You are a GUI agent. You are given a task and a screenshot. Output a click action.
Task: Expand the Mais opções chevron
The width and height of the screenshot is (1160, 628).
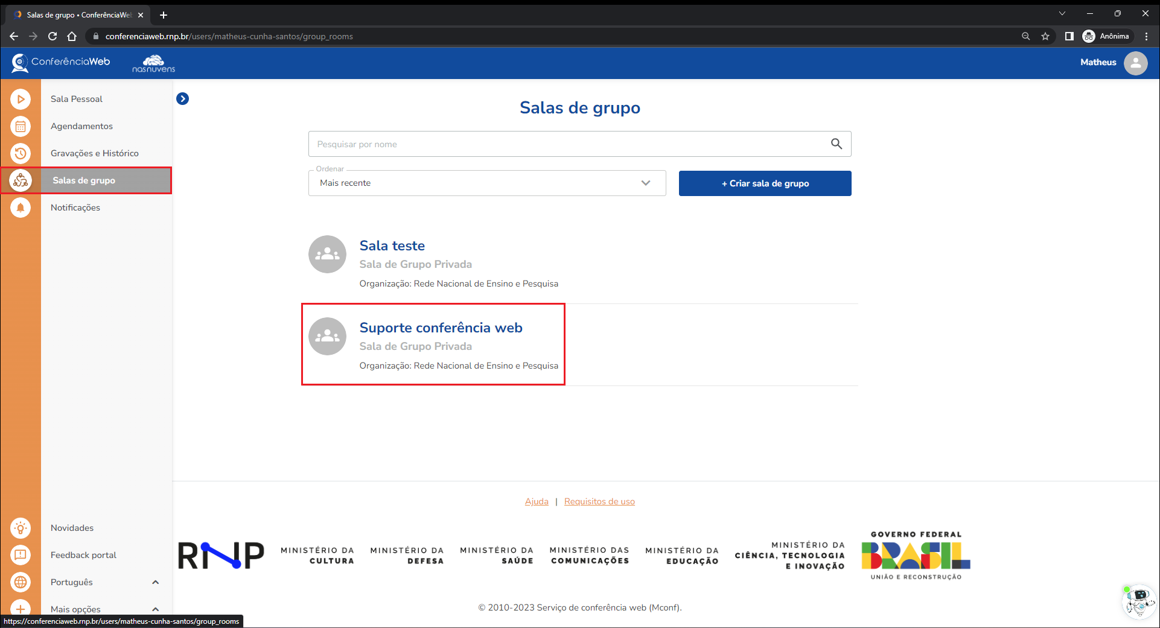[155, 609]
